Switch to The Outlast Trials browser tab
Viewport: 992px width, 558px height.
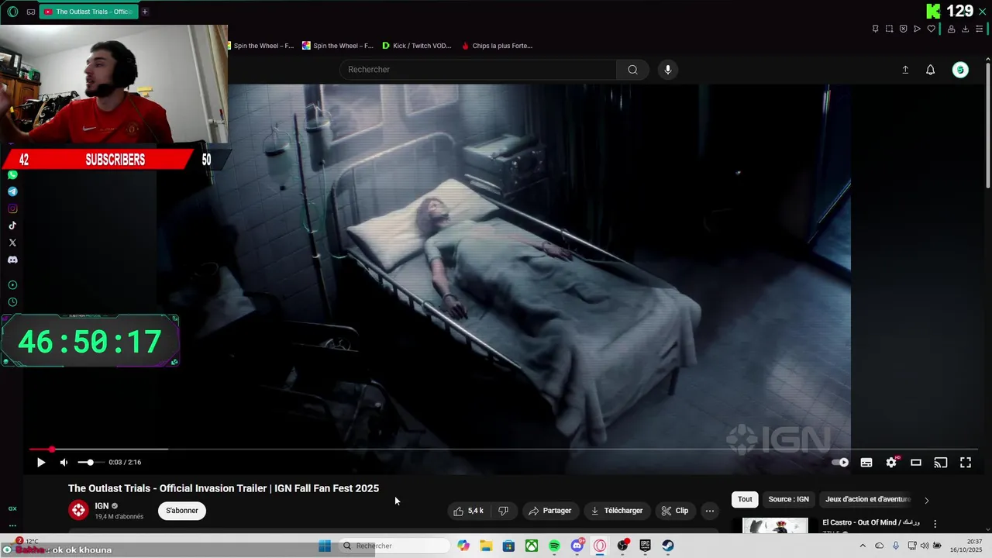point(88,12)
